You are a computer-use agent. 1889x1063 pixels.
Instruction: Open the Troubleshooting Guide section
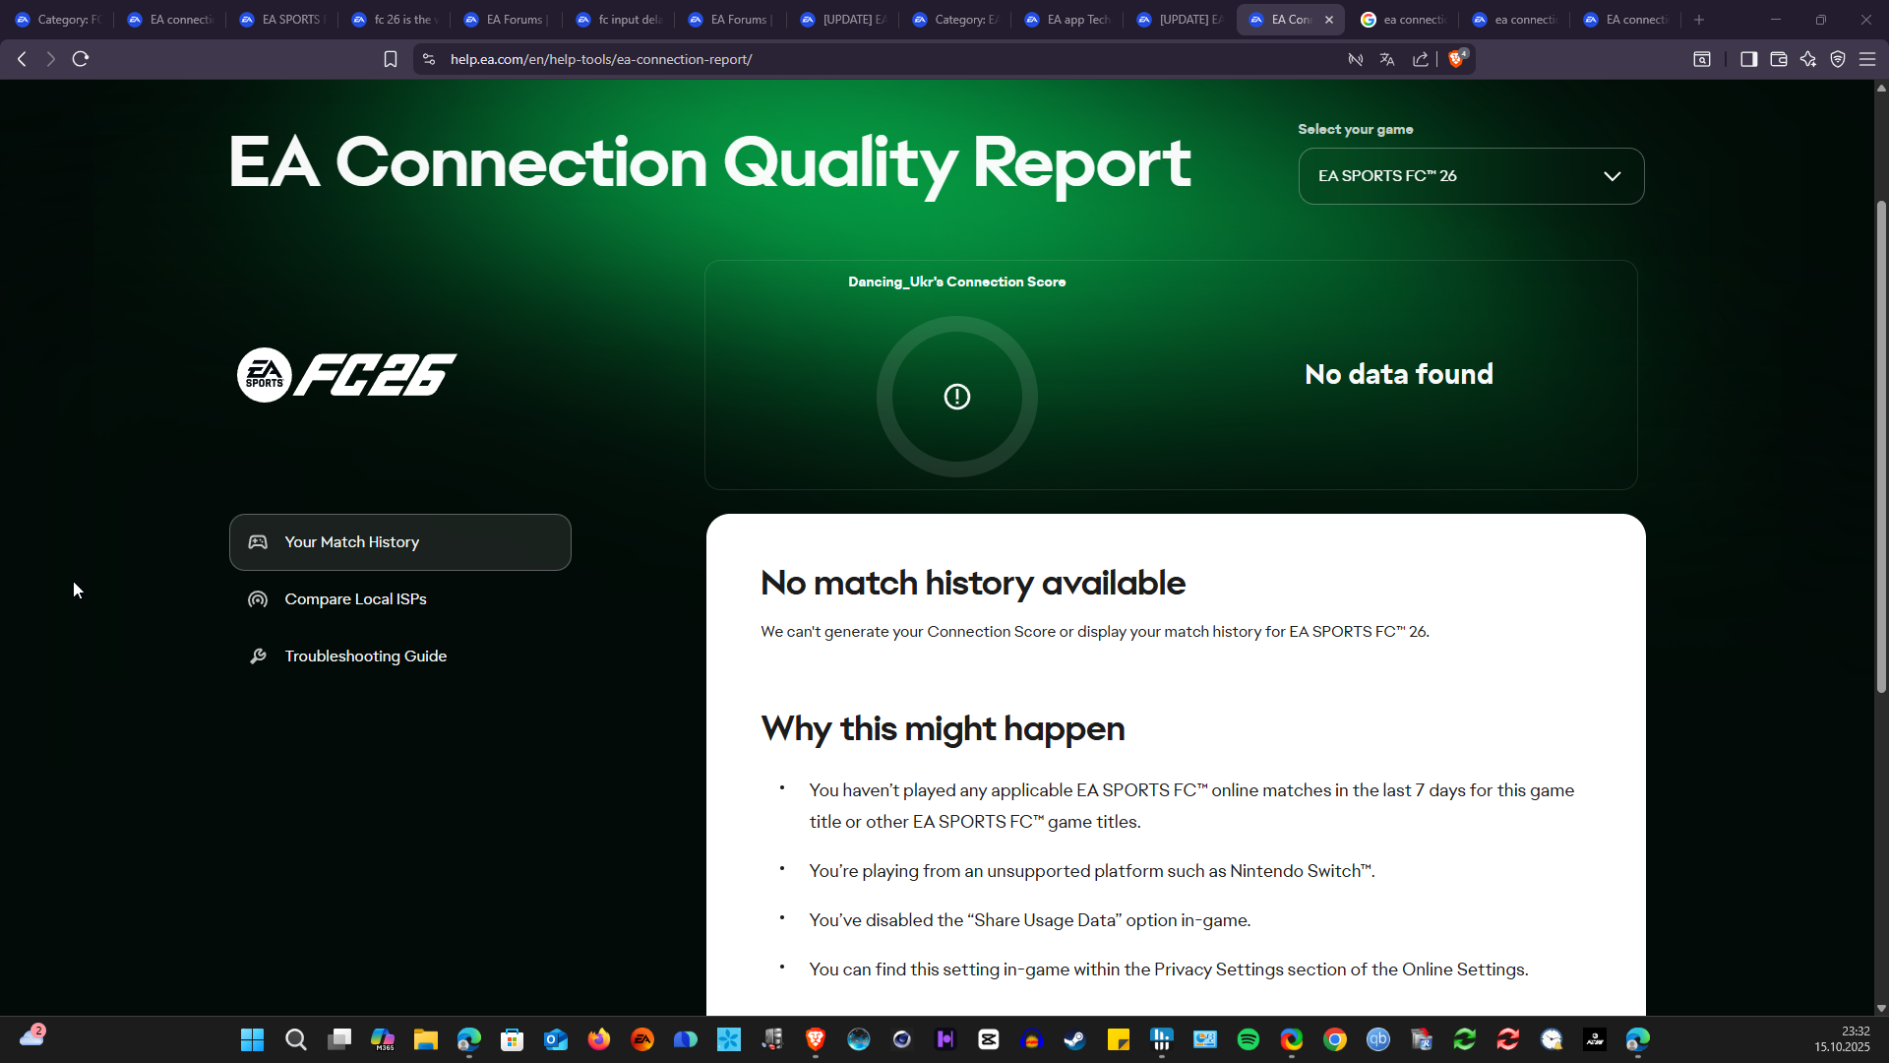point(365,657)
